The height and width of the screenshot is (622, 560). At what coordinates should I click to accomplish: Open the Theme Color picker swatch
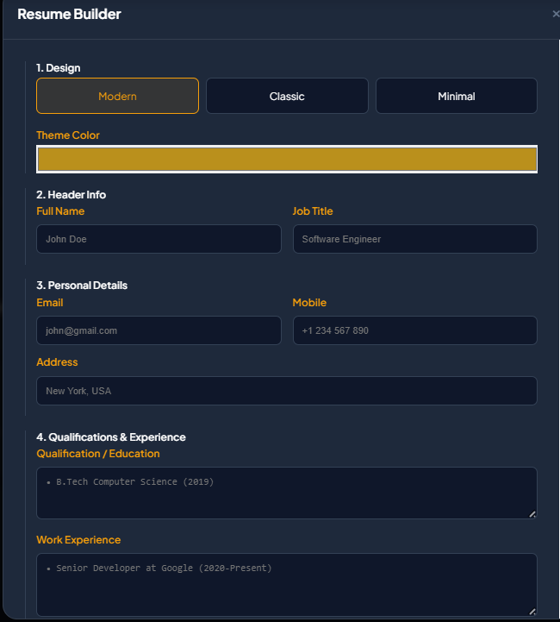pyautogui.click(x=287, y=160)
